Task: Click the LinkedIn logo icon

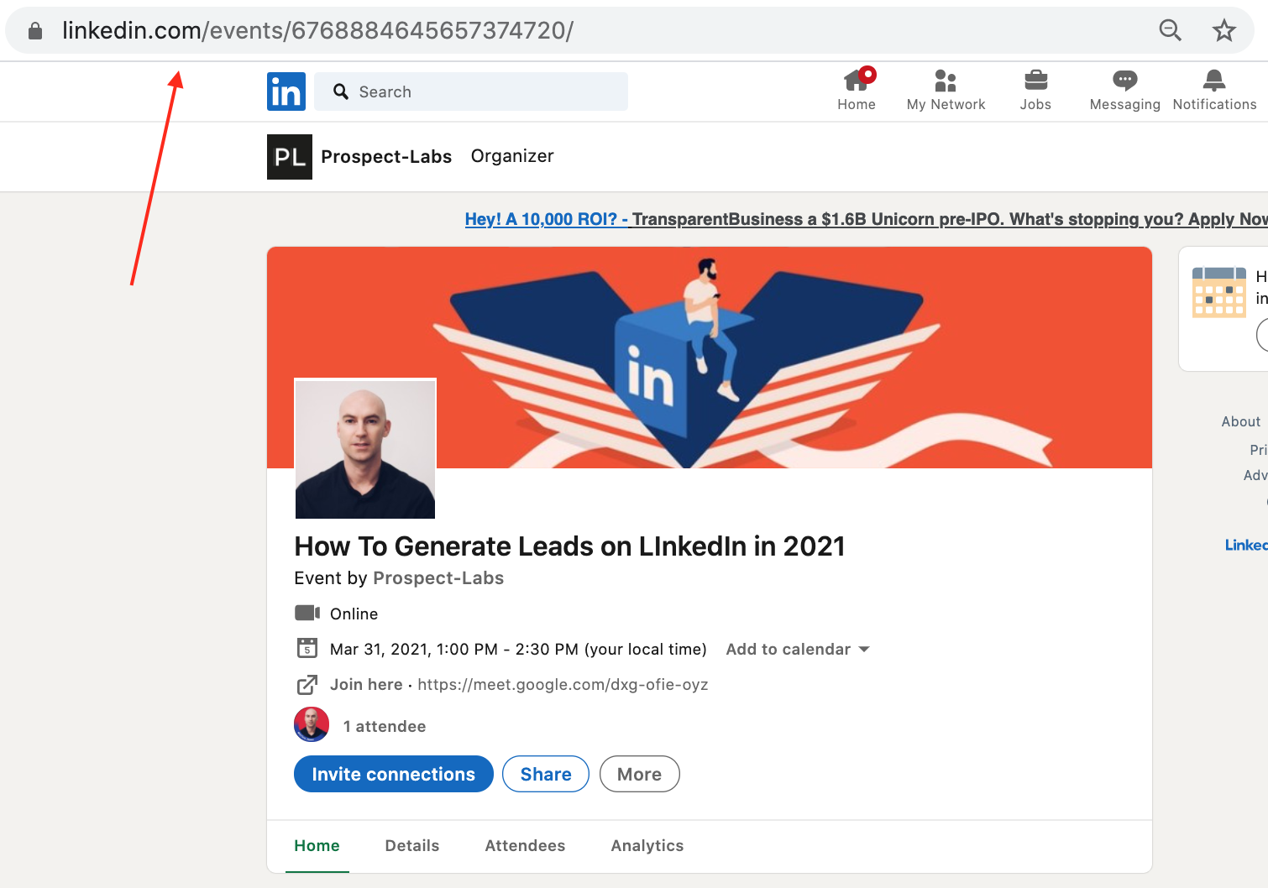Action: [x=286, y=91]
